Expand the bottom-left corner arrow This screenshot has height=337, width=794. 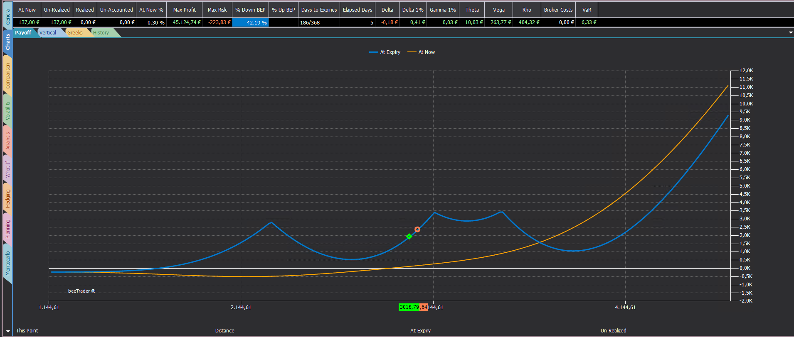pyautogui.click(x=8, y=331)
